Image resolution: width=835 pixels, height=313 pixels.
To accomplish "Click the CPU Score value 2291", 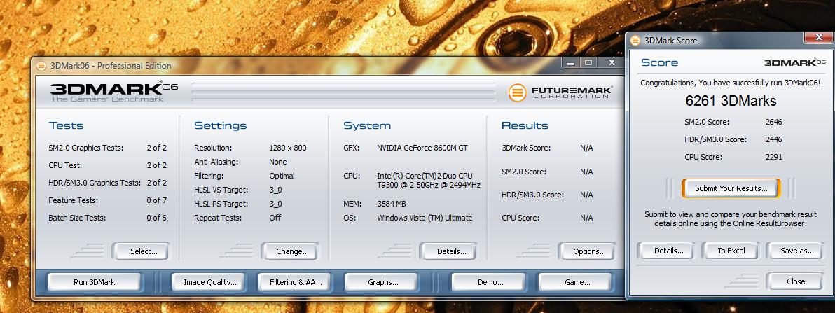I will [773, 157].
